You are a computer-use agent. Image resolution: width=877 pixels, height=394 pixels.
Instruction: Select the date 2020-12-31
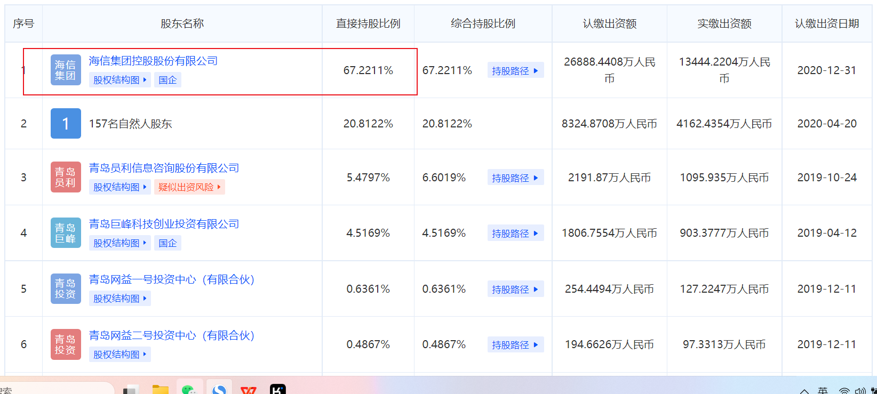pyautogui.click(x=827, y=70)
